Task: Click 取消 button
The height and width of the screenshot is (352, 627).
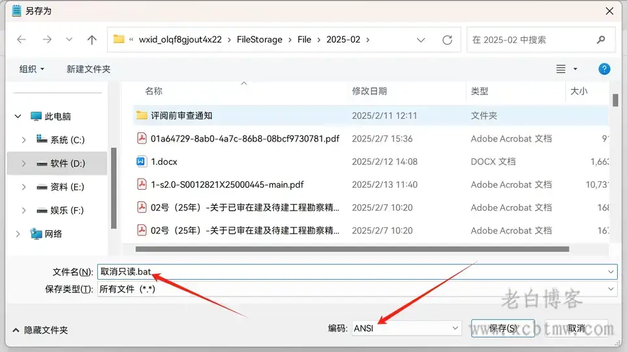Action: click(576, 329)
